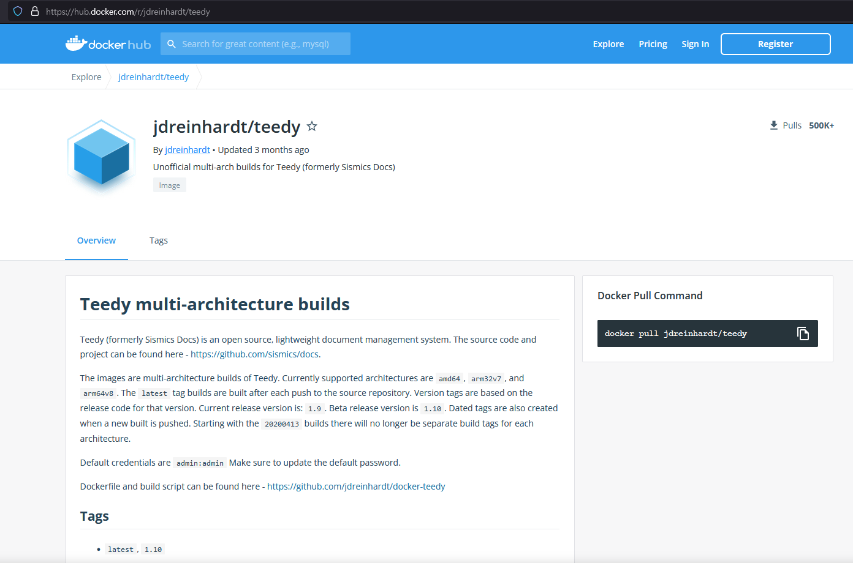Focus the Docker Hub search field

pyautogui.click(x=256, y=44)
